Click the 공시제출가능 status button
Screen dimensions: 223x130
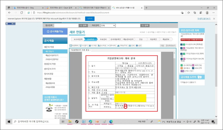[x=55, y=31]
